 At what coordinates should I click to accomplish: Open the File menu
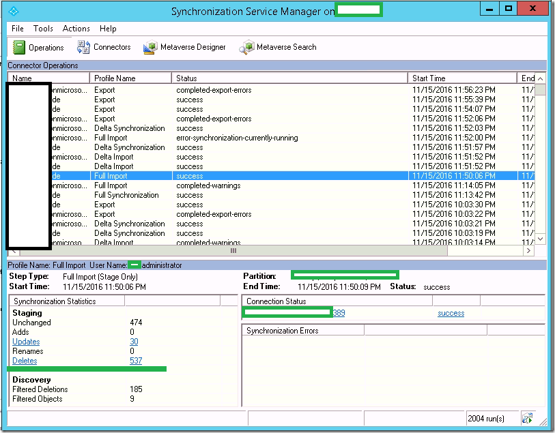click(17, 29)
